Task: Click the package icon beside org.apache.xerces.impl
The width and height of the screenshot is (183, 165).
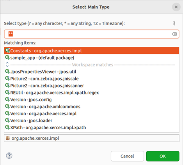Action: (8, 138)
